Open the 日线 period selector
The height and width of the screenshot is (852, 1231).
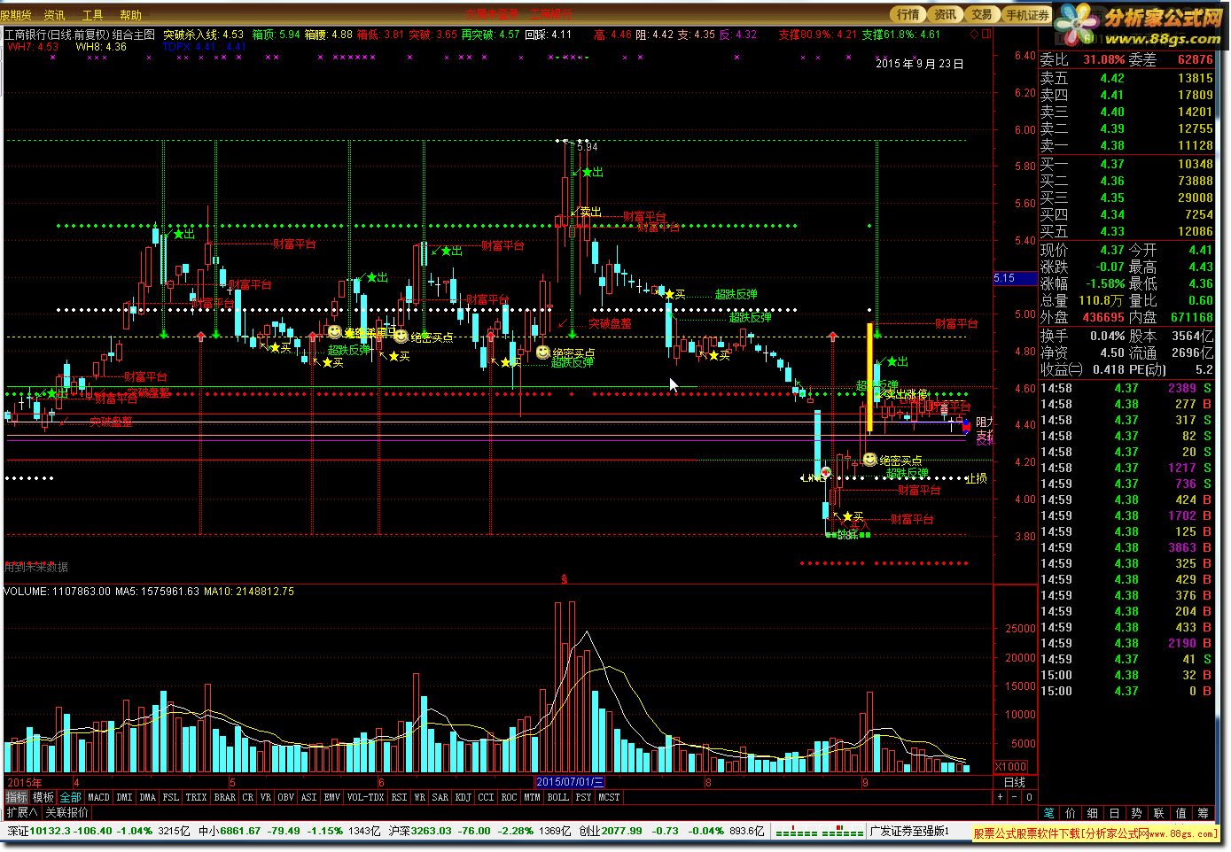point(1014,782)
